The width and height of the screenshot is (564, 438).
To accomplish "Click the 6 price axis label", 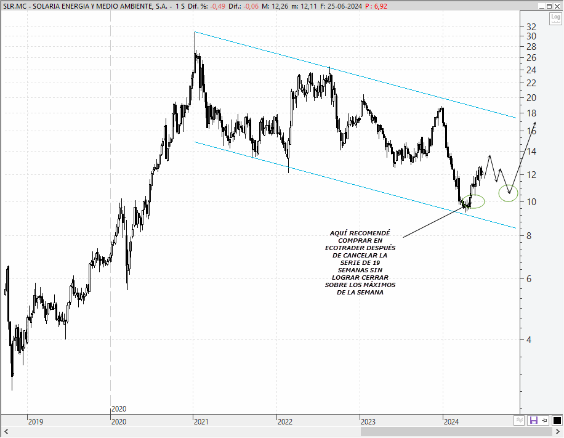I will tap(529, 279).
